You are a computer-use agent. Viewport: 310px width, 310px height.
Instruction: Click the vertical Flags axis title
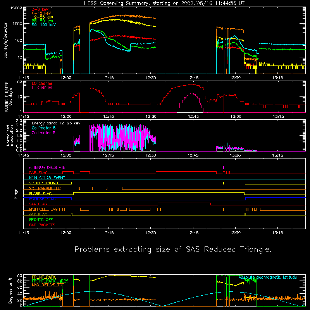(16, 194)
